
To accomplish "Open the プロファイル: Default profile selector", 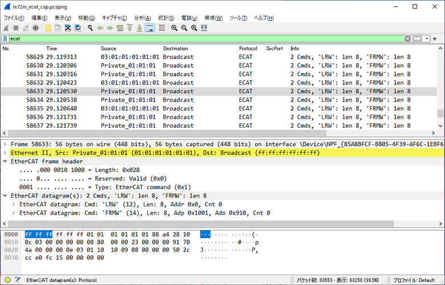I will click(x=414, y=280).
